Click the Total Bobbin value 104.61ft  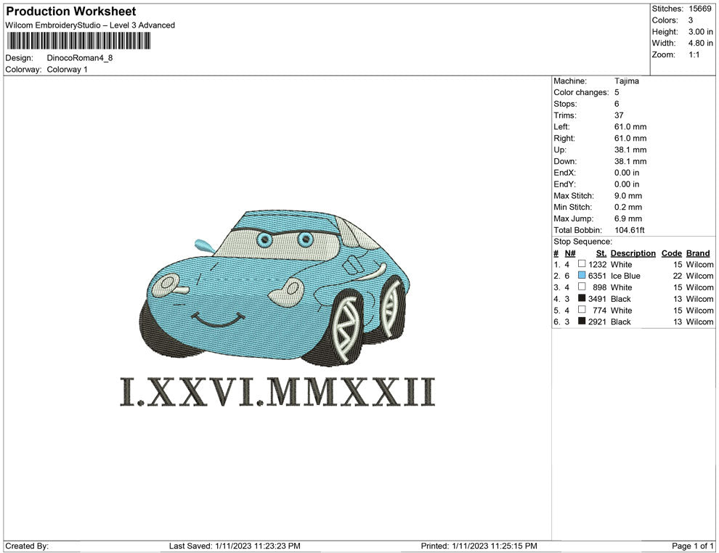point(630,230)
